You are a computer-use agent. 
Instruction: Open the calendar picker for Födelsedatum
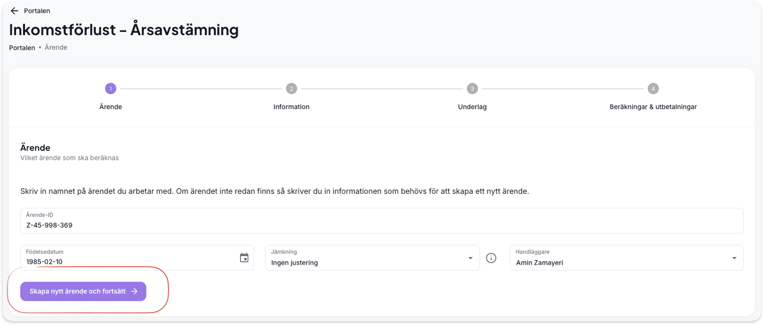pos(244,258)
